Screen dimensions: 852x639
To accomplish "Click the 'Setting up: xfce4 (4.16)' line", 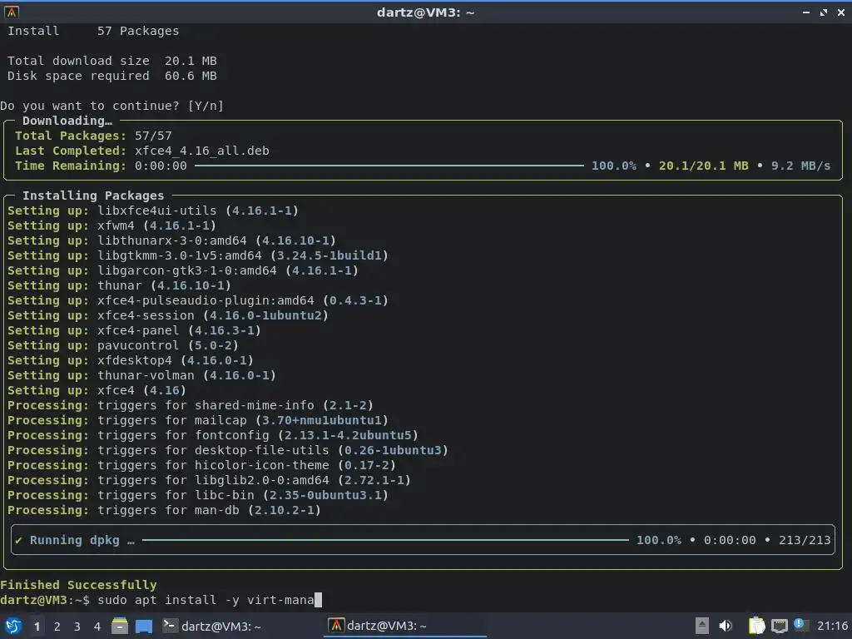I will tap(97, 390).
